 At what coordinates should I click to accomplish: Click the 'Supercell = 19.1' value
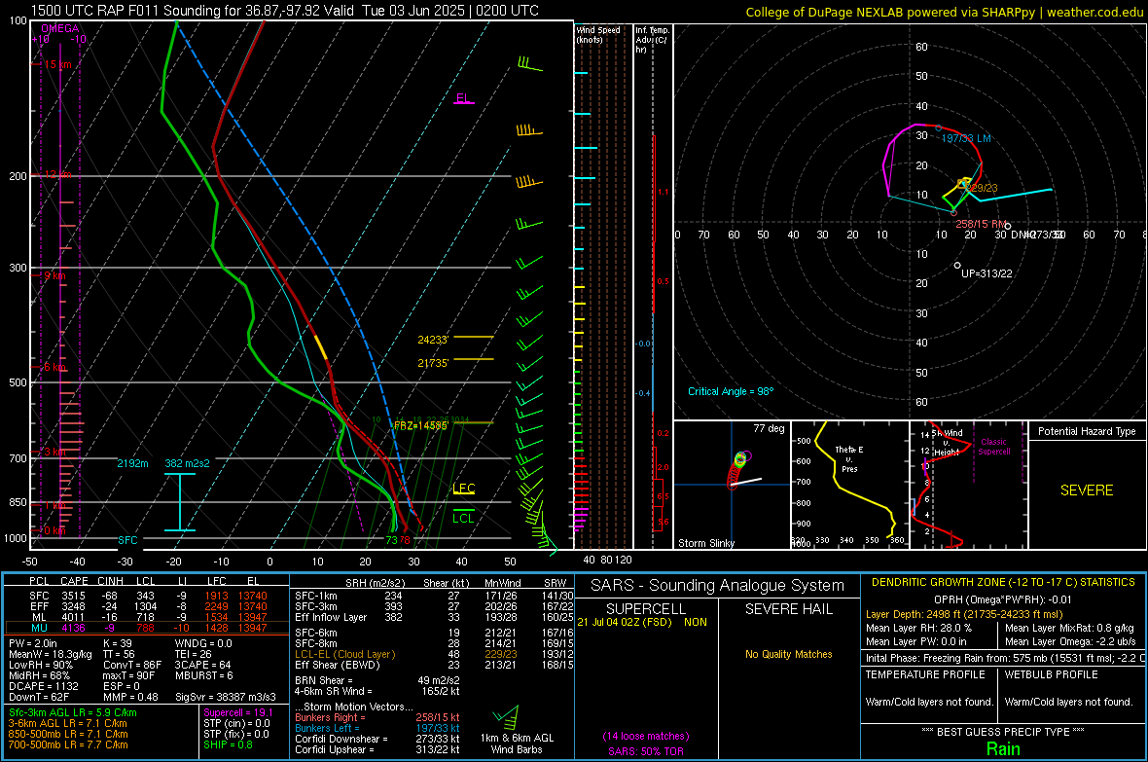click(238, 713)
